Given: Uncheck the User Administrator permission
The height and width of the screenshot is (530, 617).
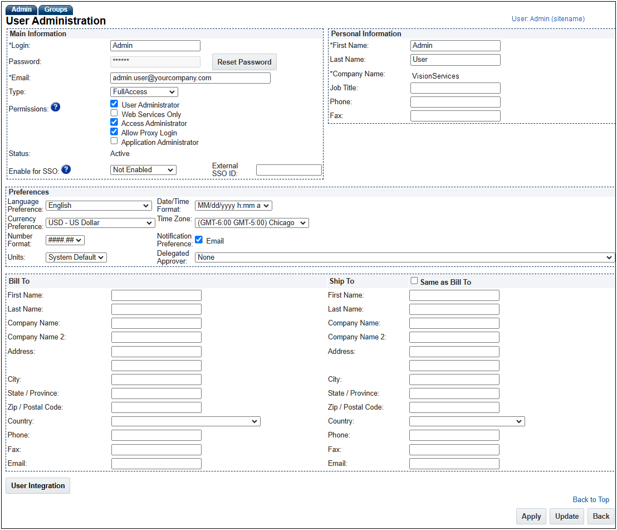Looking at the screenshot, I should [114, 103].
